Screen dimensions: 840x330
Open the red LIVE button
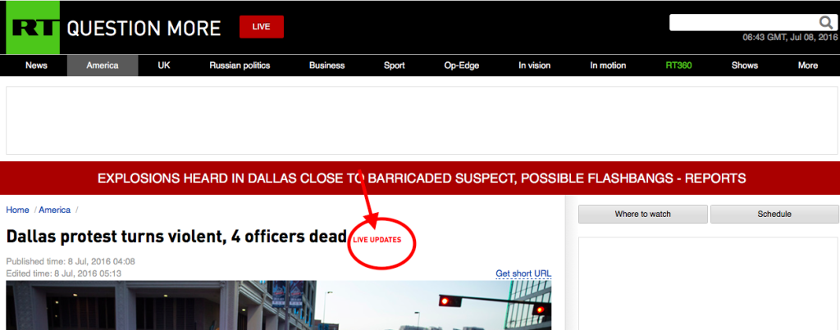click(x=262, y=27)
